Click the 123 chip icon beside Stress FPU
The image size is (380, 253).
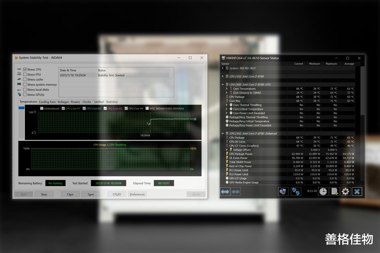coord(19,74)
